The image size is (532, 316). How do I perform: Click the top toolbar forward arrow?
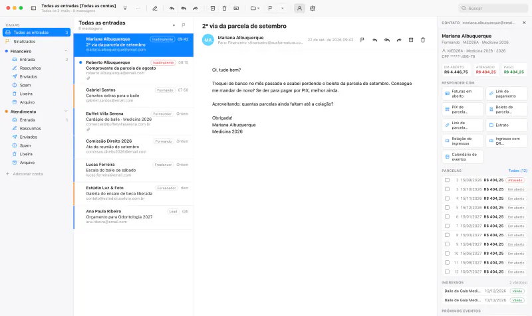(196, 8)
